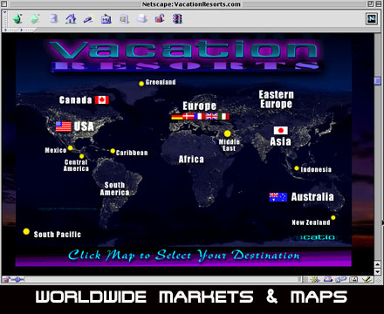Expand the first collapsed toolbar tab
Screen dimensions: 384x314
[x=11, y=30]
